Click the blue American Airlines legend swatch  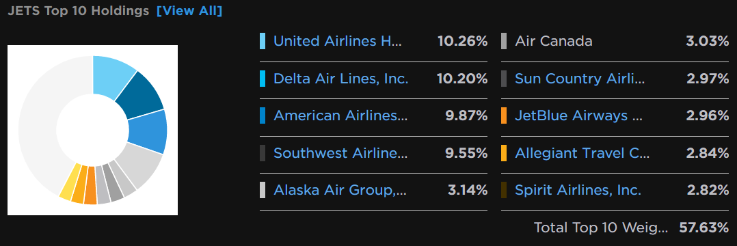[x=263, y=115]
